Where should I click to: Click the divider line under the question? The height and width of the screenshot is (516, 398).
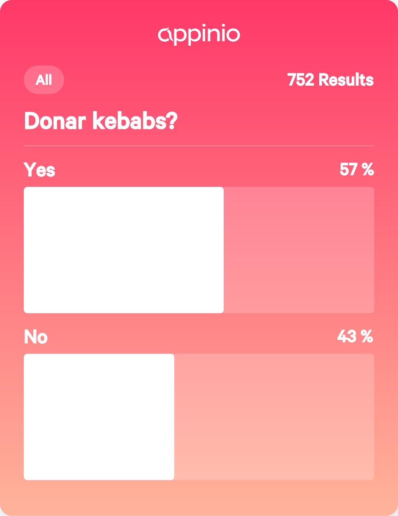click(x=199, y=146)
